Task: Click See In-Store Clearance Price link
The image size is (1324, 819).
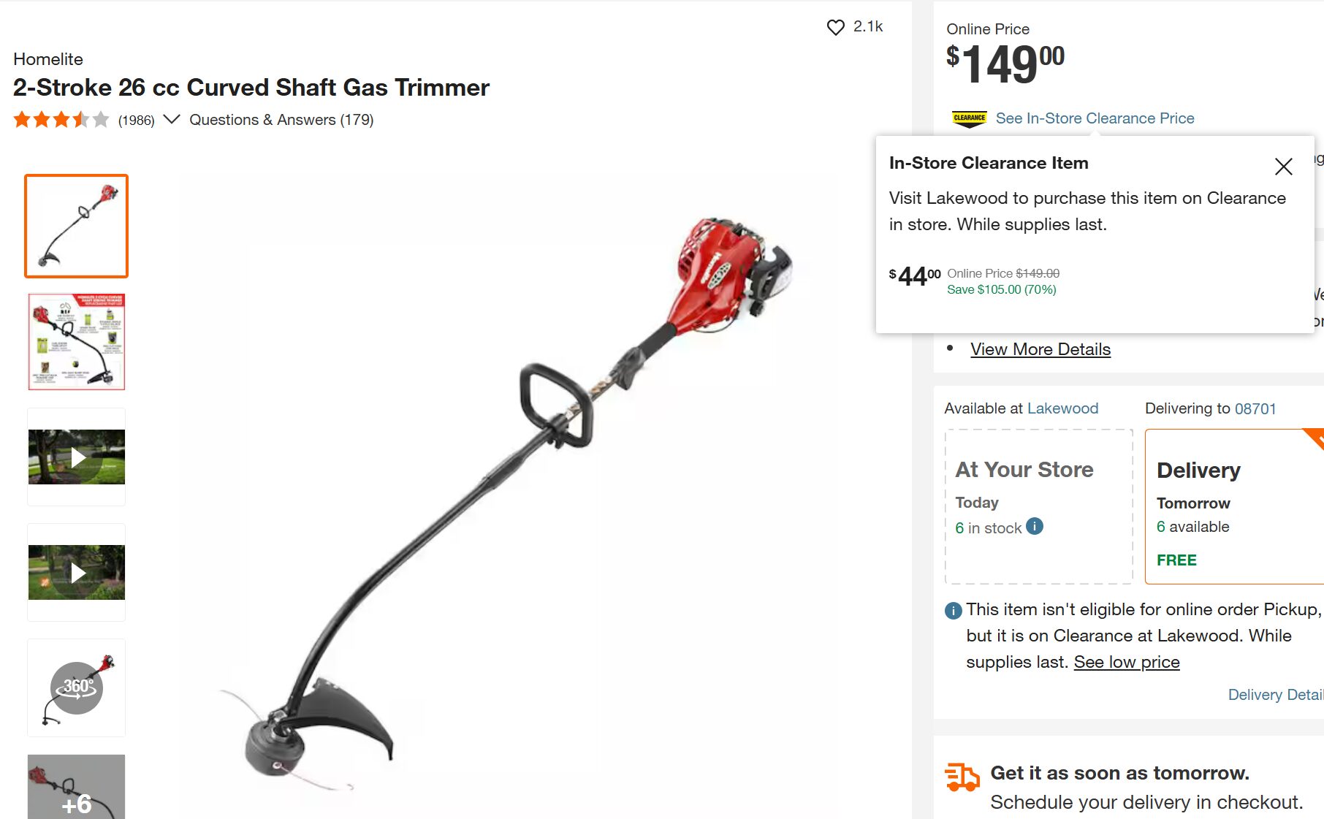Action: pyautogui.click(x=1095, y=118)
